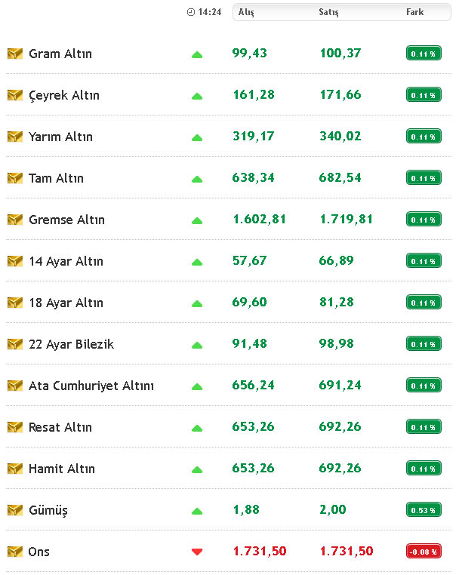Viewport: 459px width, 575px height.
Task: Click the Fark column header
Action: click(415, 12)
